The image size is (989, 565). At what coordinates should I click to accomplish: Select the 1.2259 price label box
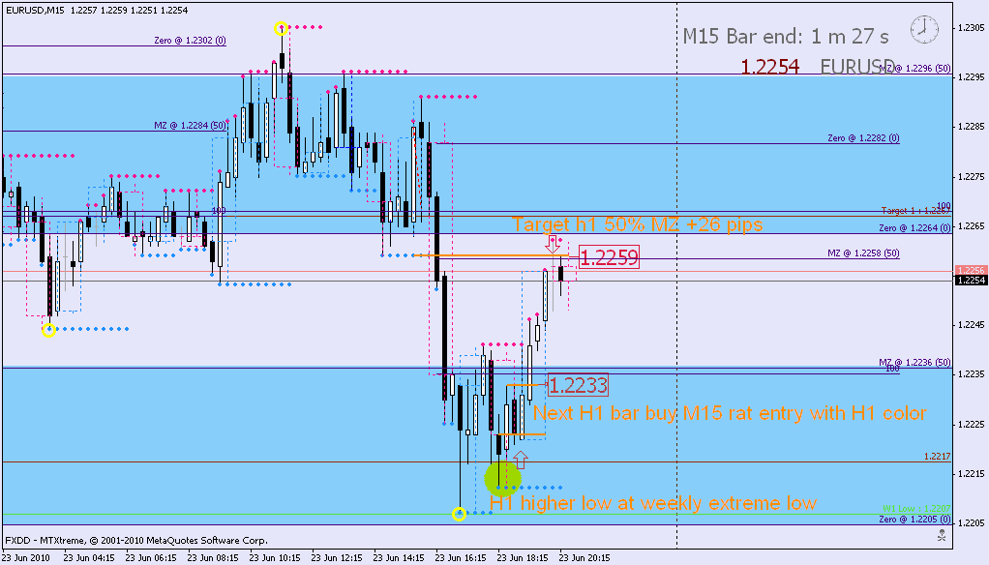click(x=609, y=257)
